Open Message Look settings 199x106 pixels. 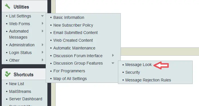(x=138, y=65)
